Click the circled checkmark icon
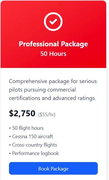This screenshot has width=109, height=180. coord(53,22)
